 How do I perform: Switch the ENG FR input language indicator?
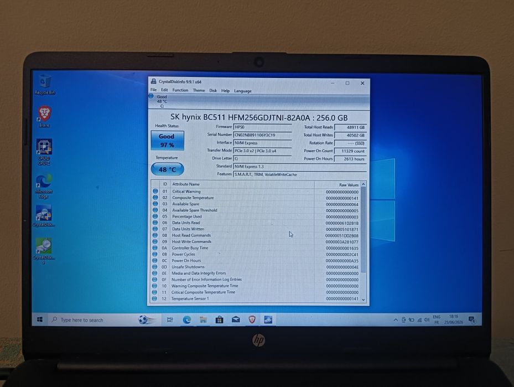pos(437,319)
